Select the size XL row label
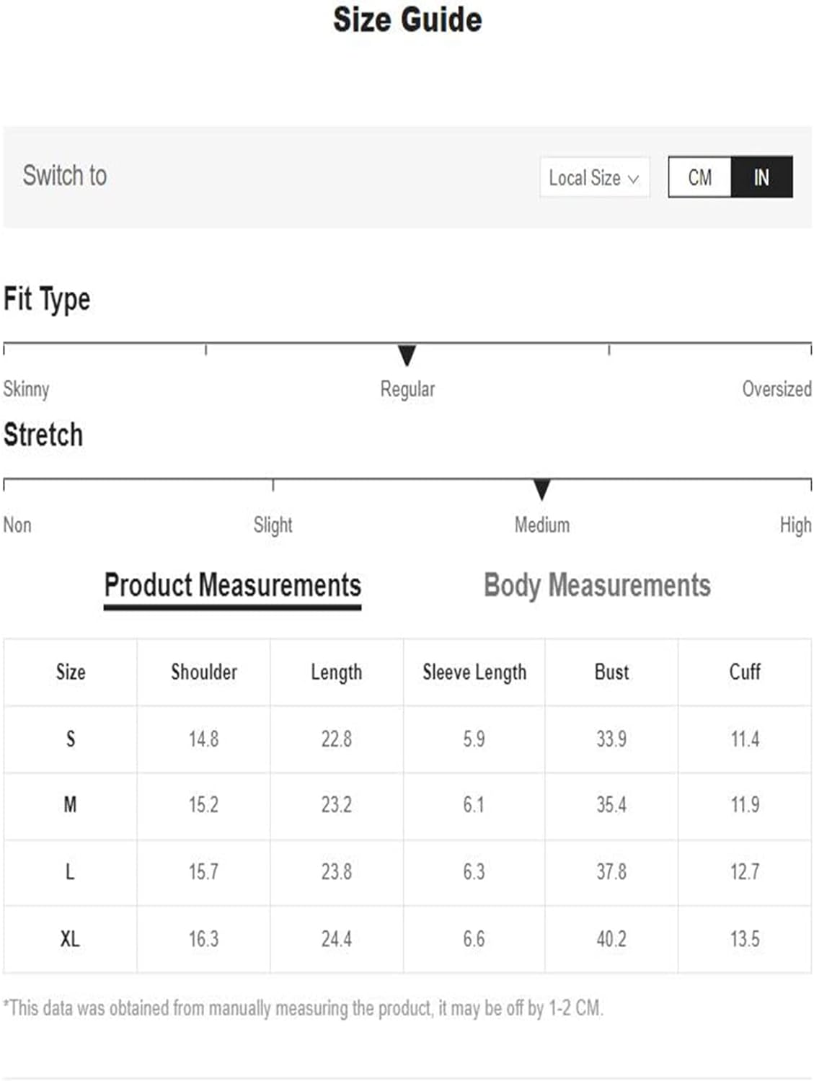This screenshot has height=1081, width=814. (x=70, y=939)
